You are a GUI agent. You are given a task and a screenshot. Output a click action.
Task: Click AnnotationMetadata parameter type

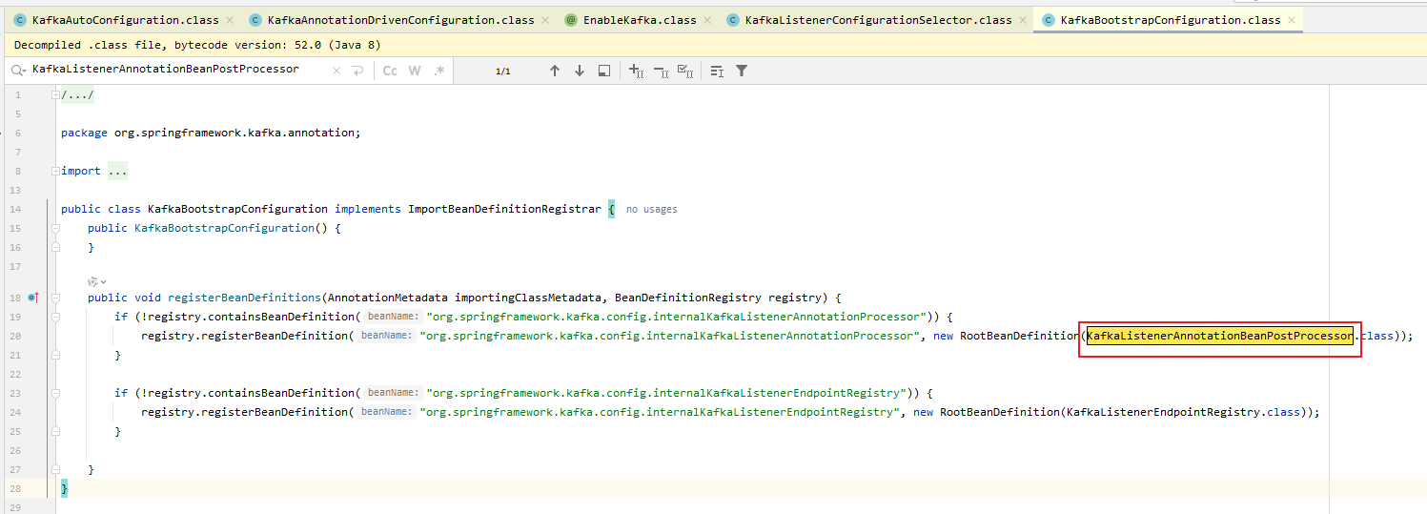coord(388,298)
